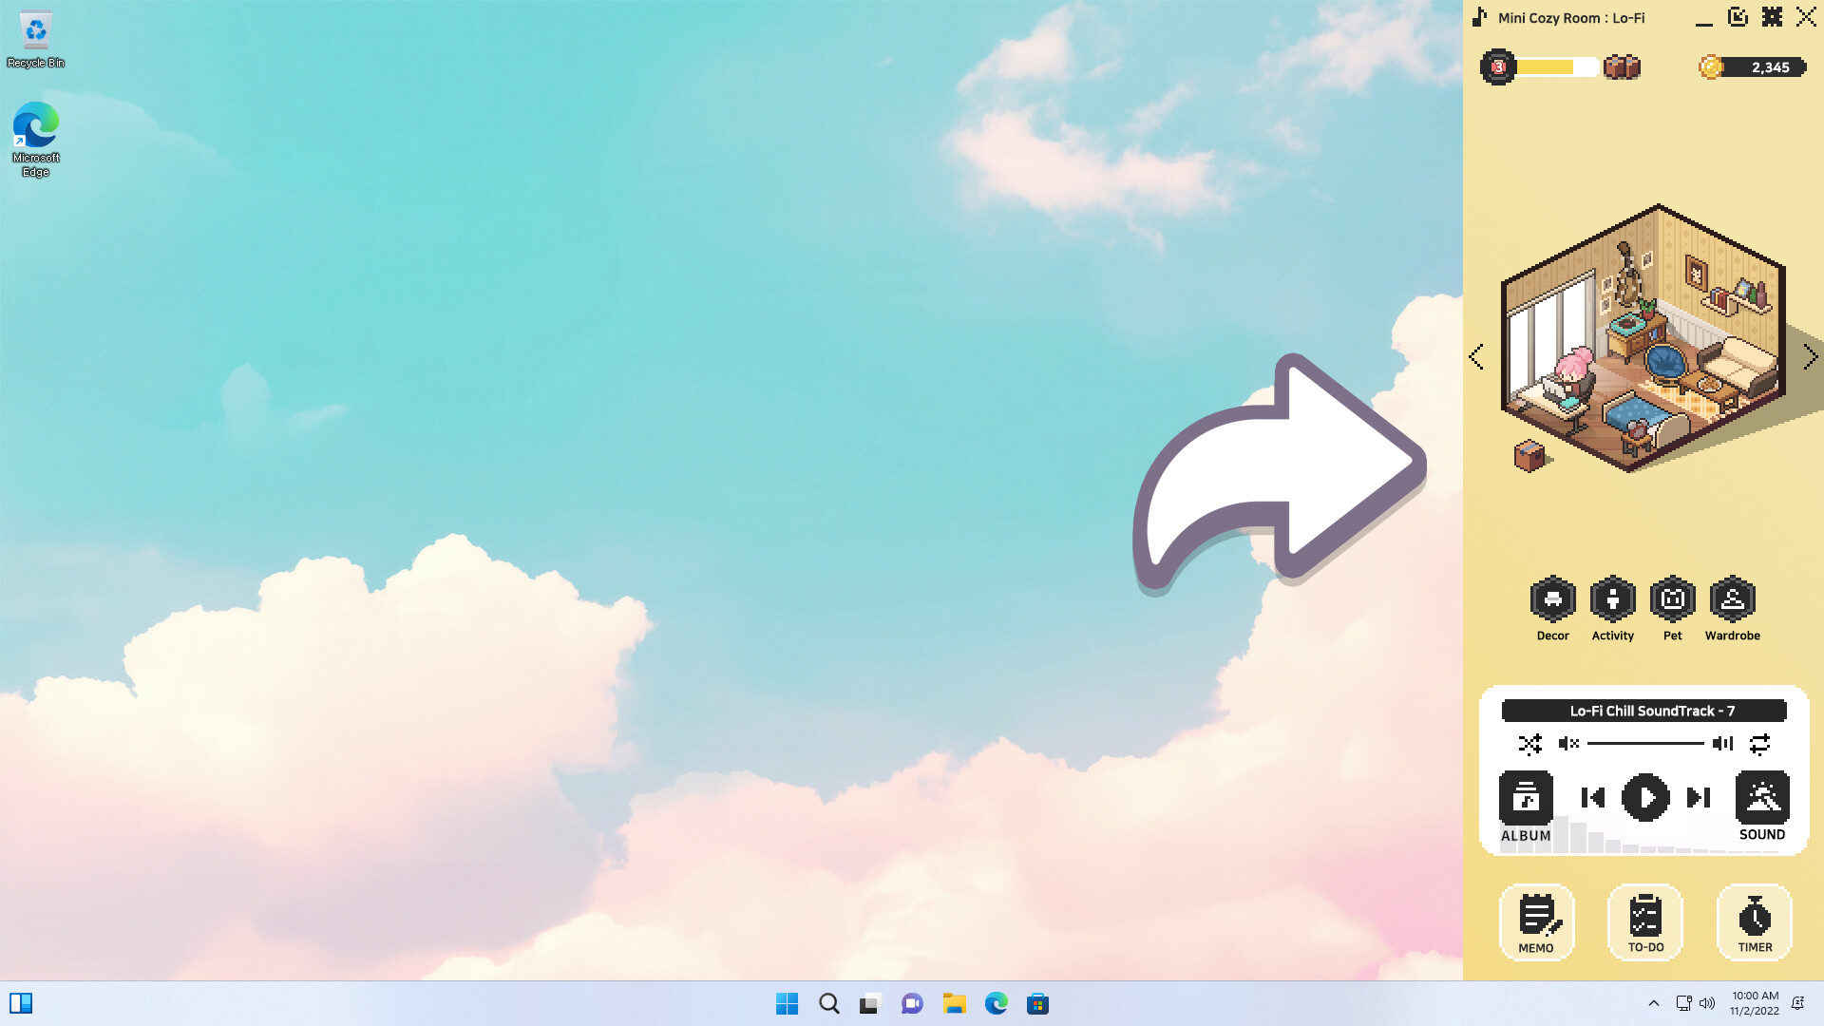This screenshot has width=1824, height=1026.
Task: Open the To-Do list
Action: pyautogui.click(x=1644, y=920)
